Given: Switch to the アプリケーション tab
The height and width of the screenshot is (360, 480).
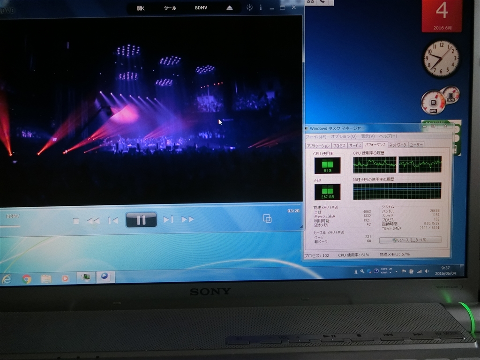Looking at the screenshot, I should tap(318, 146).
